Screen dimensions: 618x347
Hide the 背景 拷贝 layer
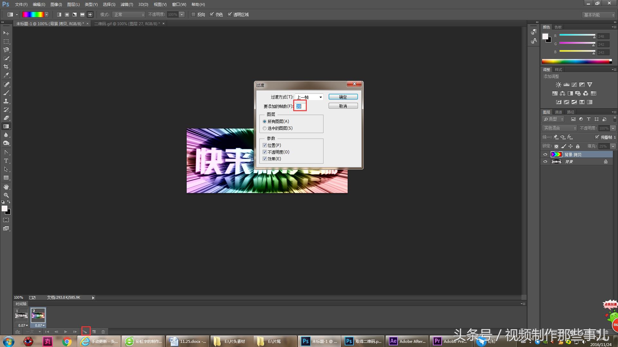pyautogui.click(x=545, y=154)
